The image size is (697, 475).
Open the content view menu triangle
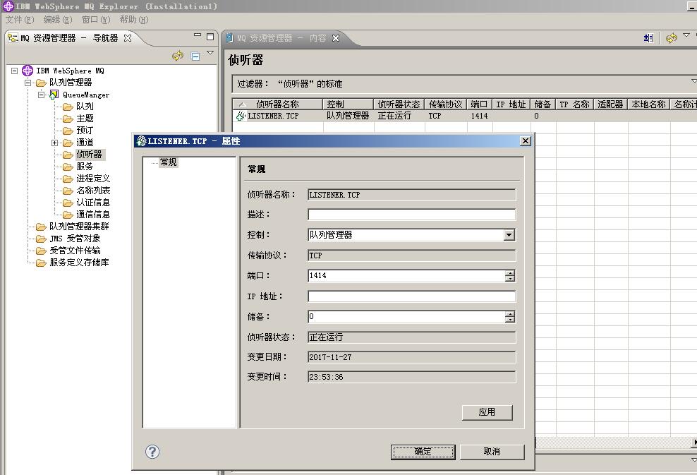tap(686, 35)
